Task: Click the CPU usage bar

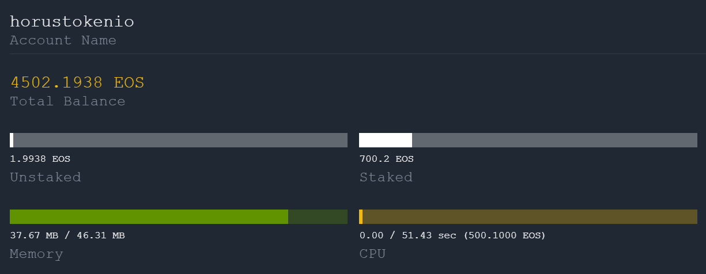Action: click(x=528, y=216)
